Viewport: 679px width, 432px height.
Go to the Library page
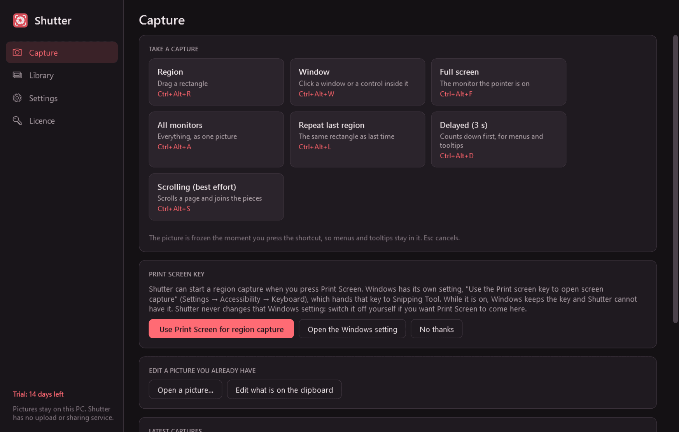click(62, 75)
